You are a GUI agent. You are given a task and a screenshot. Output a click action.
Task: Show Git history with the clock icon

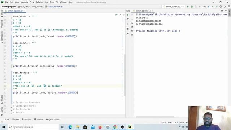221,6
